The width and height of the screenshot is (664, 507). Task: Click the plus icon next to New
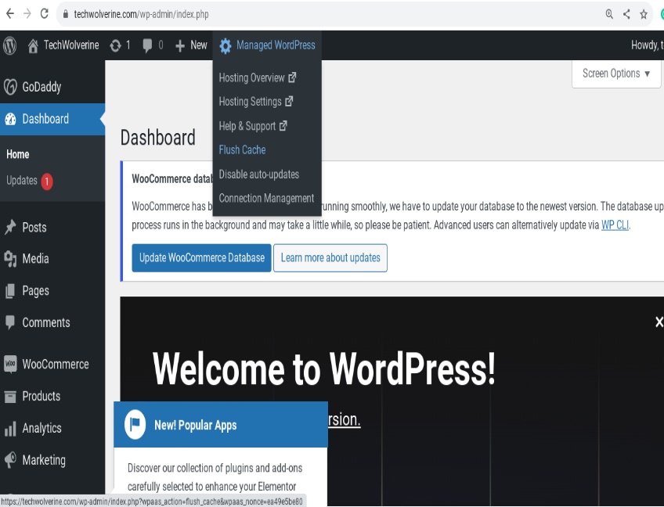pos(180,45)
